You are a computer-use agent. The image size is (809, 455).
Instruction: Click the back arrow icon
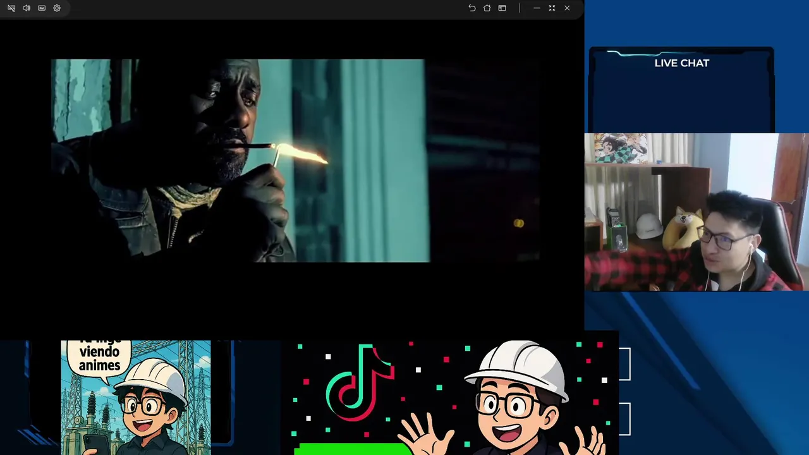(x=472, y=8)
